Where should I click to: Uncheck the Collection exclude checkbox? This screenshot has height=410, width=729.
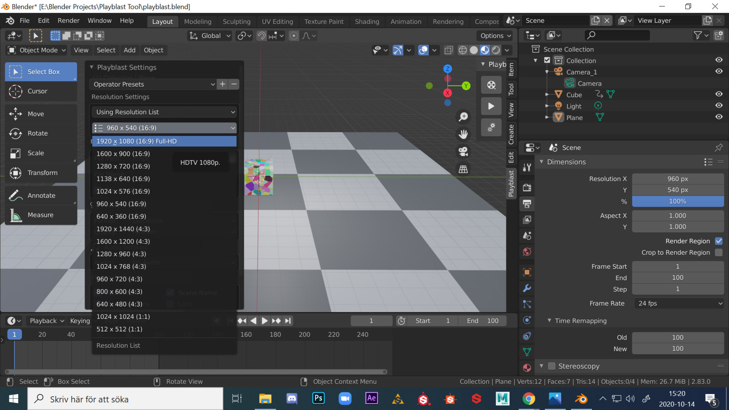[x=547, y=60]
